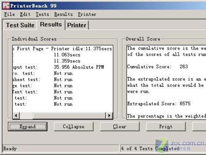Viewport: 206px width, 155px height.
Task: Click the '4 of 4 Tests Completed' status
Action: [150, 148]
